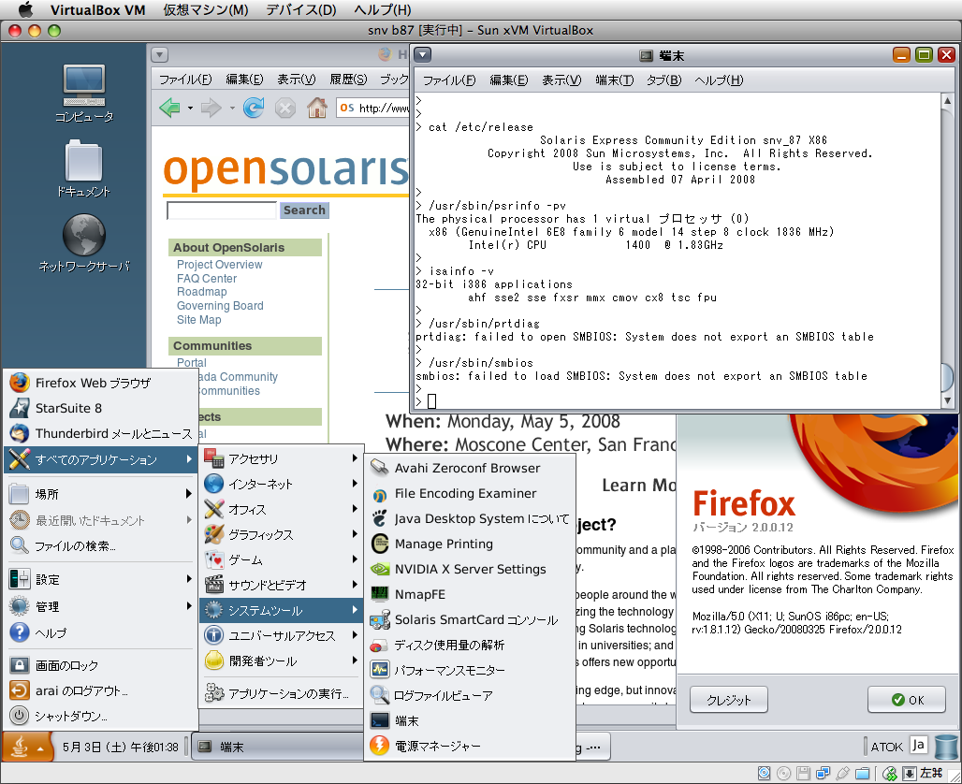Open Project Overview link
The image size is (962, 784).
[x=219, y=265]
